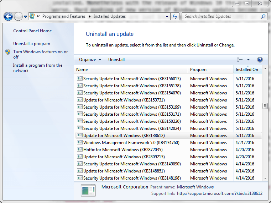The height and width of the screenshot is (203, 271).
Task: Minimize the Installed Updates window
Action: (237, 4)
